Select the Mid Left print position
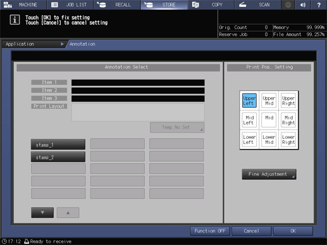This screenshot has height=245, width=327. click(249, 120)
